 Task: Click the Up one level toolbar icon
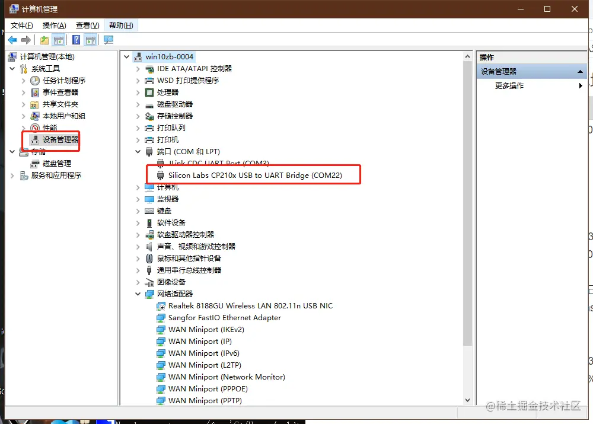tap(44, 40)
